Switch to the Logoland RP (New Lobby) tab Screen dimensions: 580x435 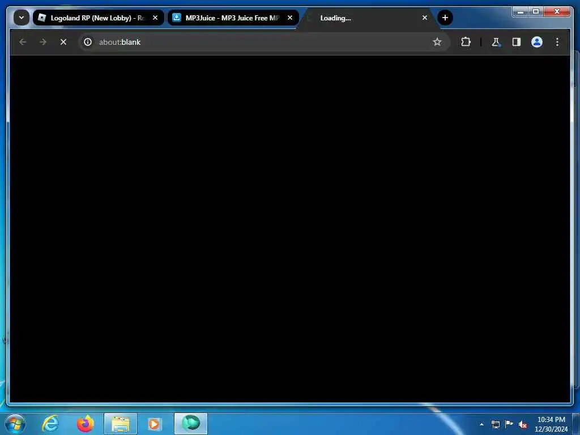pyautogui.click(x=99, y=18)
